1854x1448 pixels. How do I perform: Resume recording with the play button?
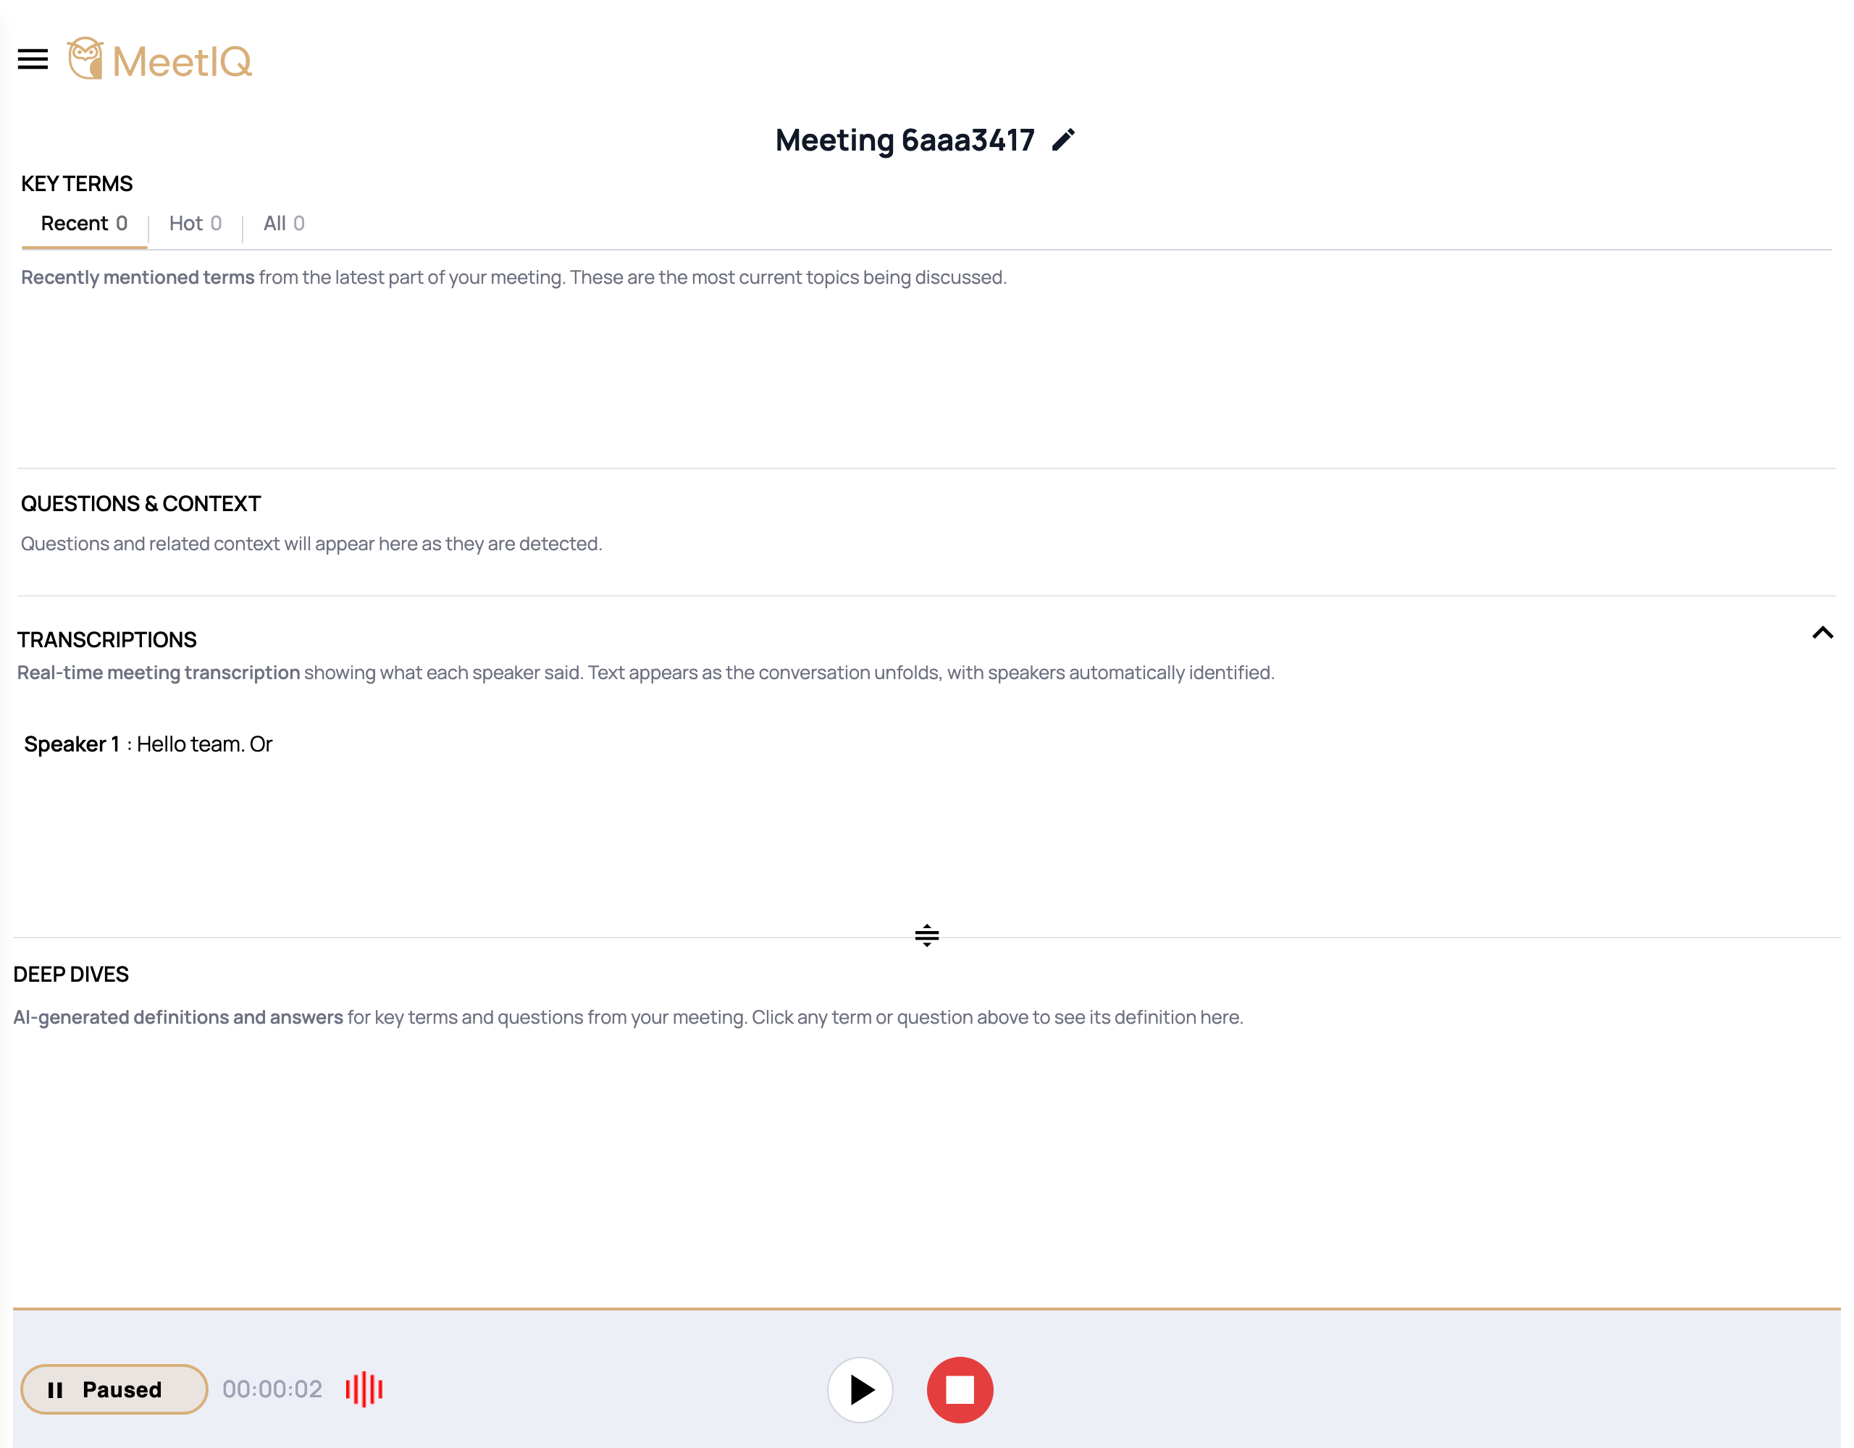[860, 1389]
